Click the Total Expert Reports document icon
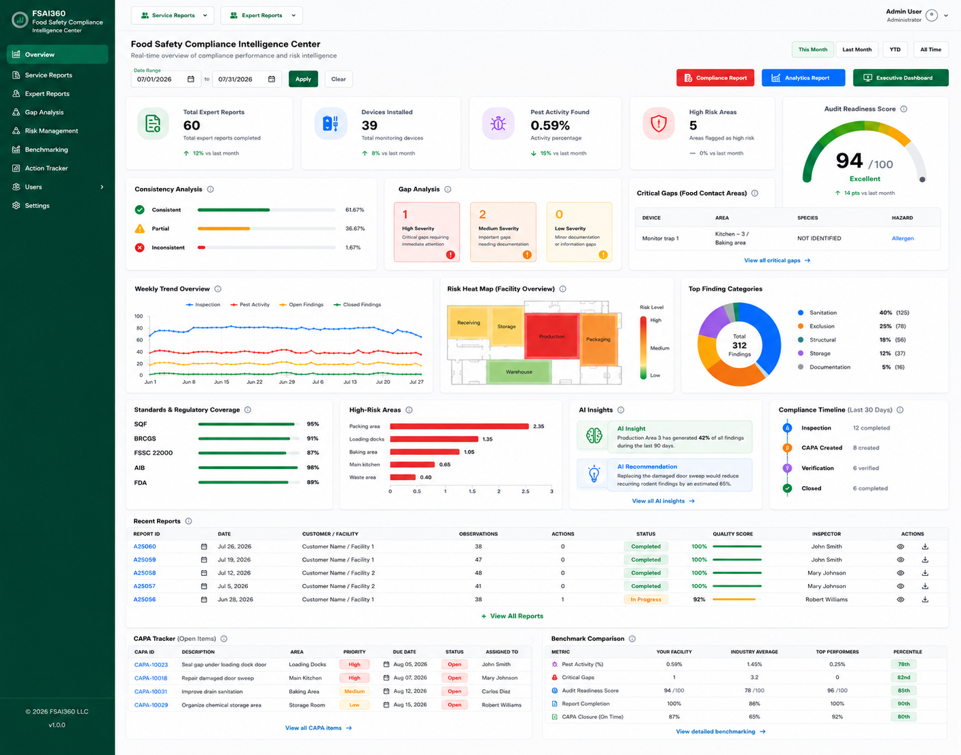Screen dimensions: 961x755 [x=153, y=124]
